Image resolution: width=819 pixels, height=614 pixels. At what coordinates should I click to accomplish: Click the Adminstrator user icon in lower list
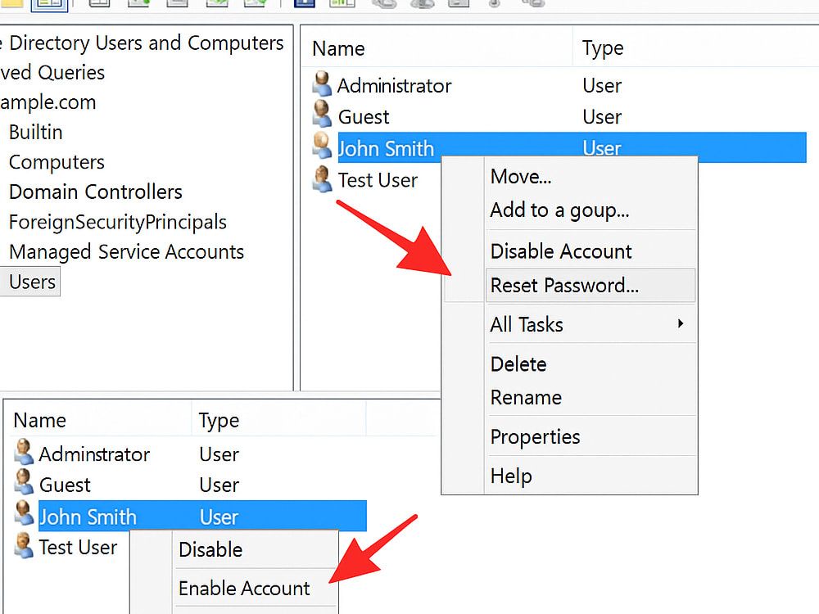pyautogui.click(x=24, y=452)
